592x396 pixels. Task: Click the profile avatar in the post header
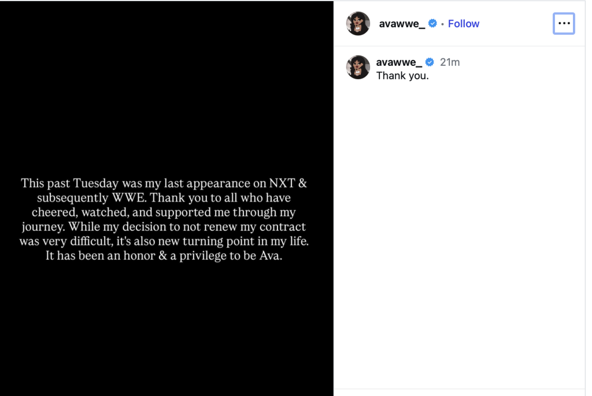pyautogui.click(x=358, y=24)
